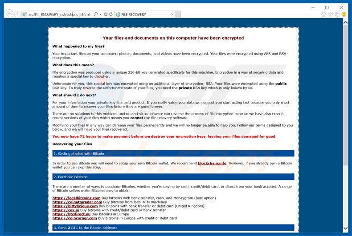Click the 'What does this mean?' heading
Viewport: 352px width, 236px height.
(73, 65)
